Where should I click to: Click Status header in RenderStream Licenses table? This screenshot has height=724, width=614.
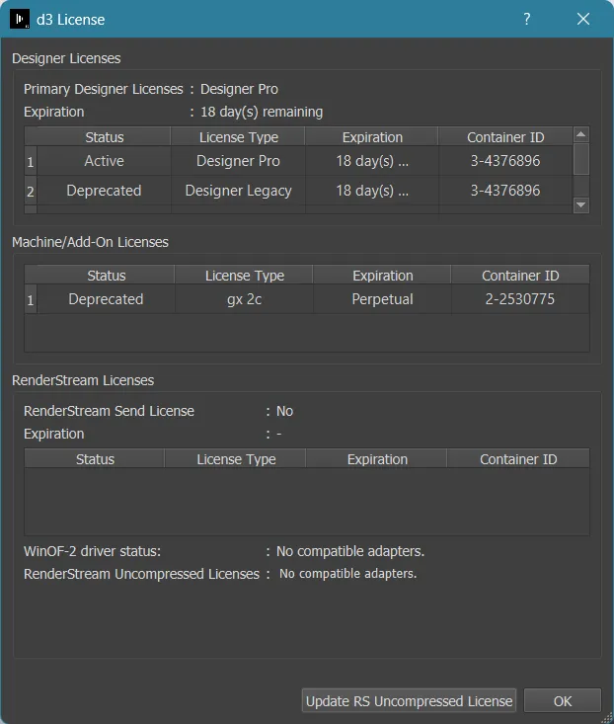95,459
